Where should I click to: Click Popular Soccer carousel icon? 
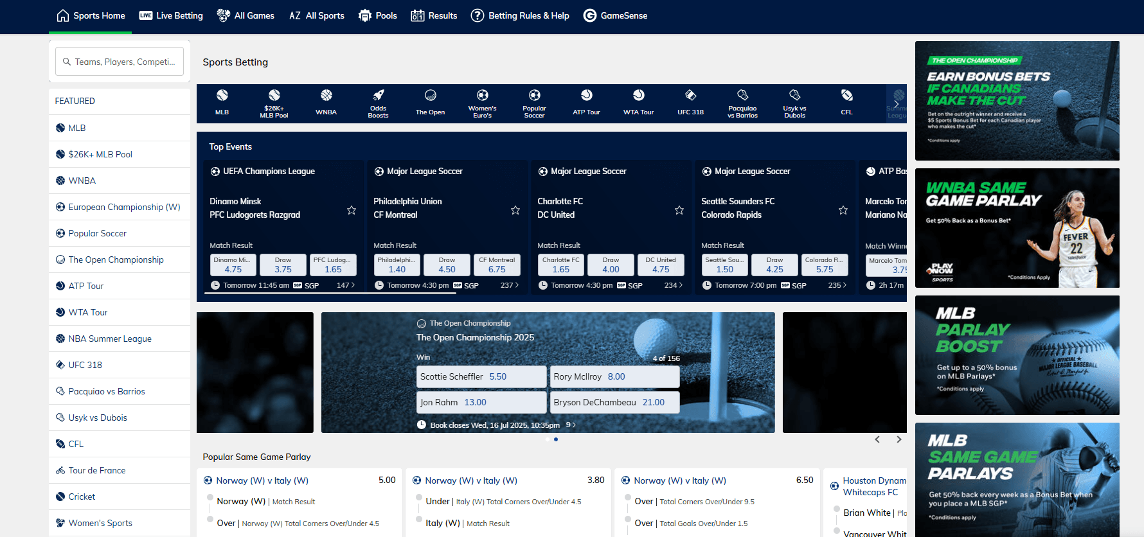[x=535, y=95]
